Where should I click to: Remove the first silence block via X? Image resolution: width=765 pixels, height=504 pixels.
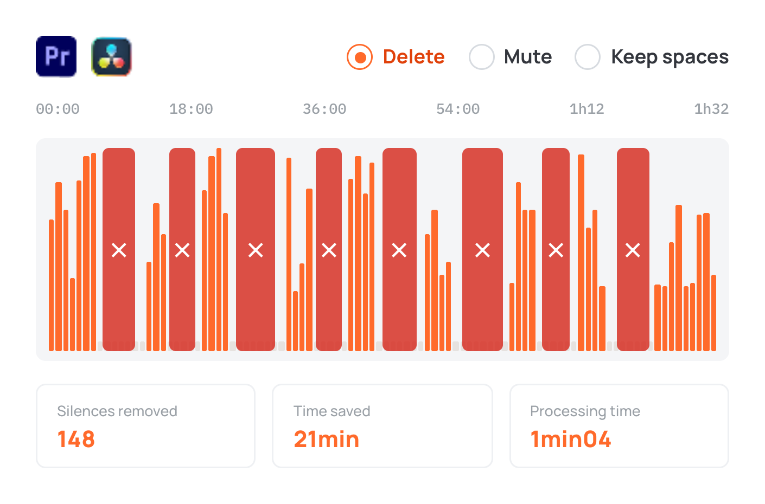(119, 250)
